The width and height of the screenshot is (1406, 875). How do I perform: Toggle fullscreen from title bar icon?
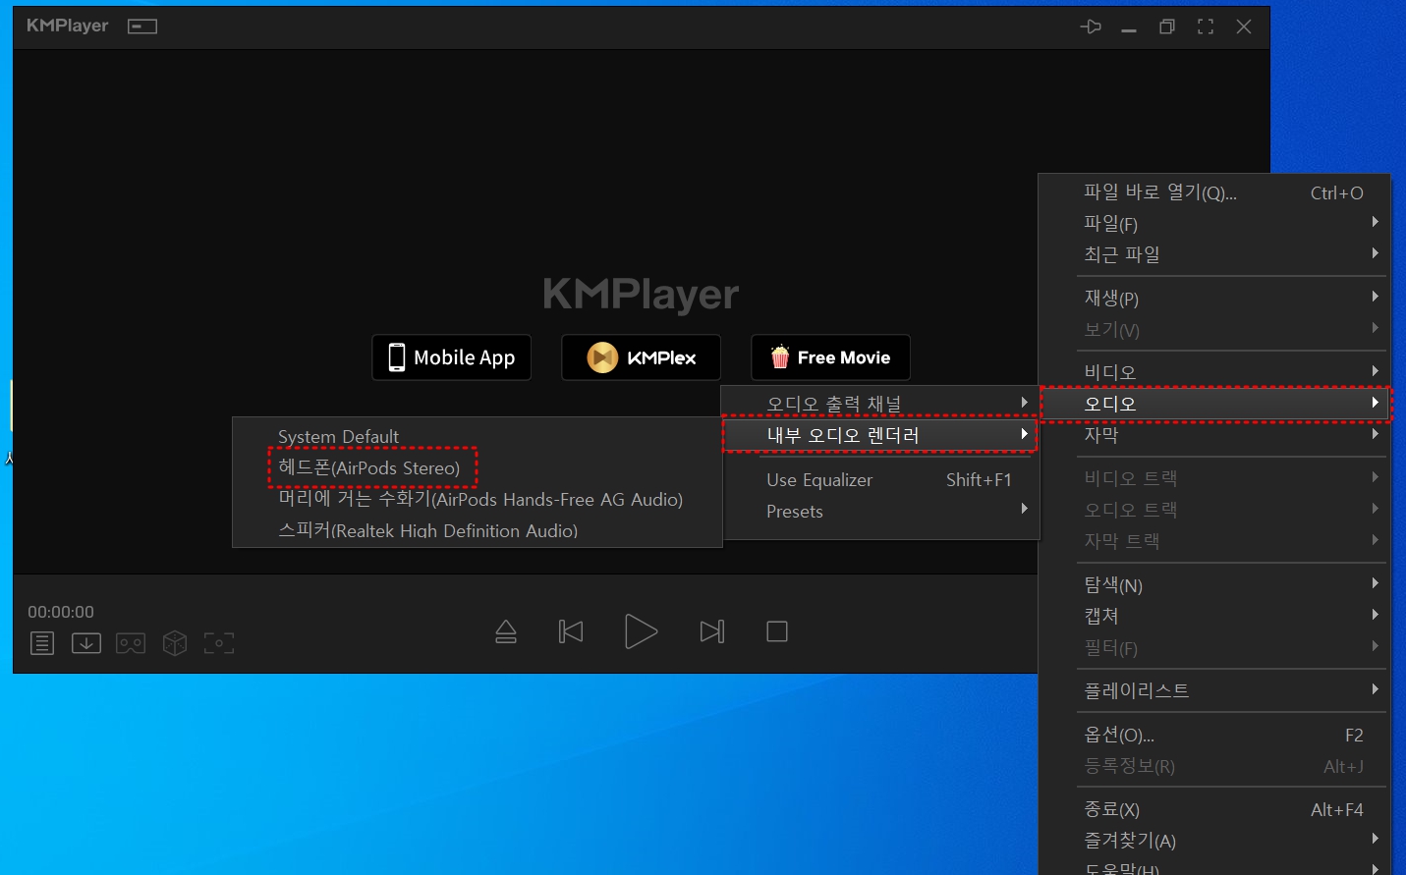click(1206, 27)
